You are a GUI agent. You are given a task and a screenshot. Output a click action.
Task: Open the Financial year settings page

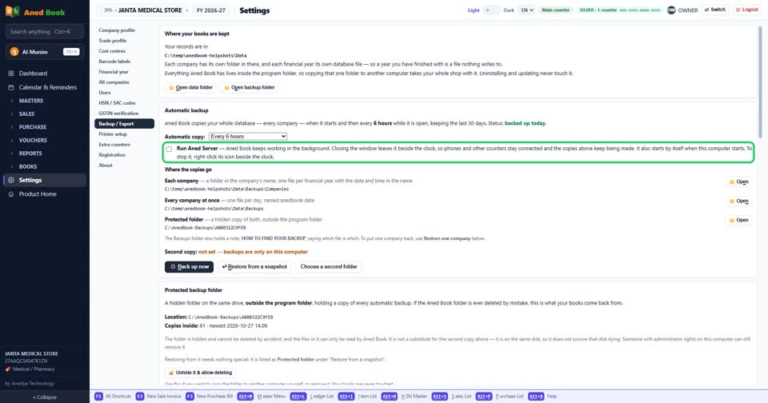point(124,71)
